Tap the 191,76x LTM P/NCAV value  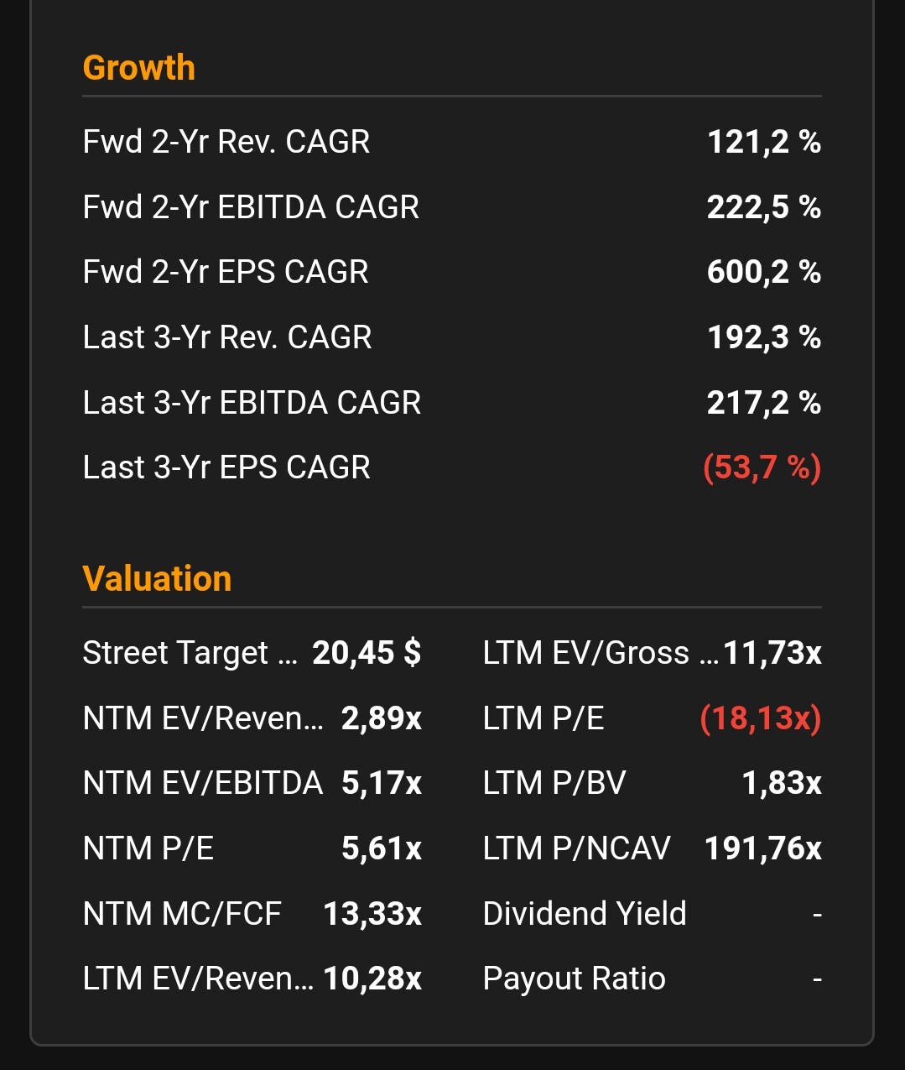(762, 848)
